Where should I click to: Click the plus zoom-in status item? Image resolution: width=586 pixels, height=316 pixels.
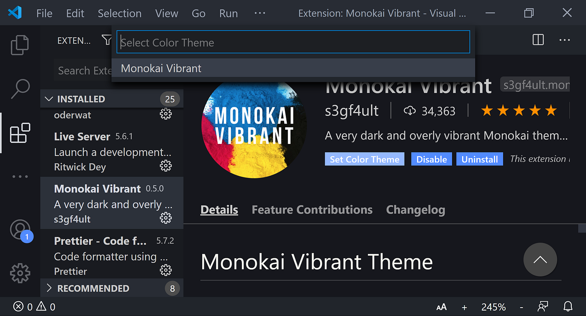[x=464, y=307]
